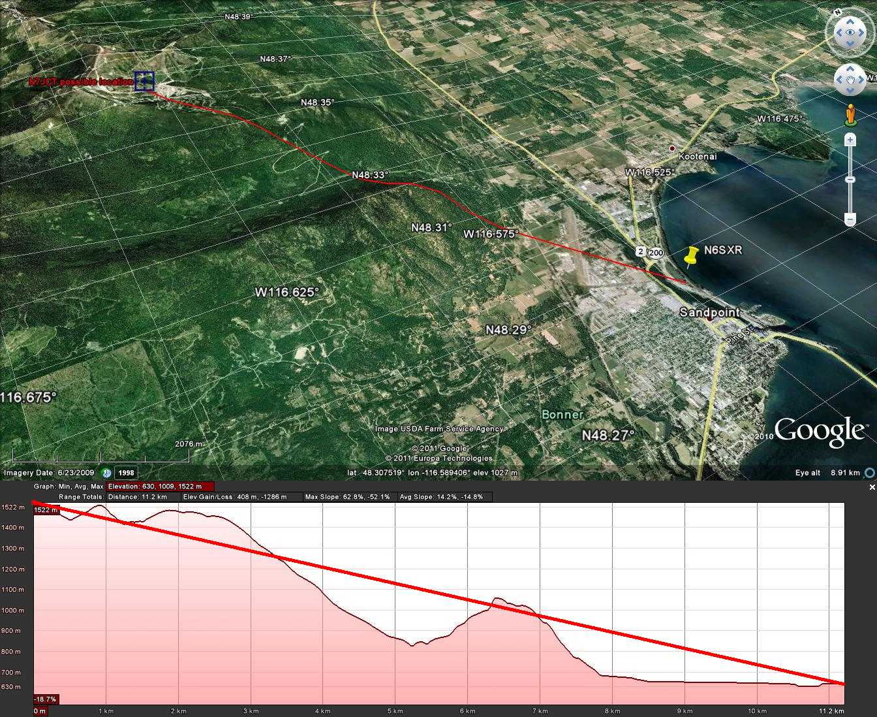The width and height of the screenshot is (877, 717).
Task: Click the streaming status ring icon
Action: pyautogui.click(x=869, y=473)
